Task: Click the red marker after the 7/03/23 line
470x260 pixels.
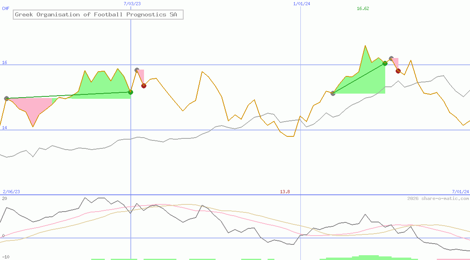Action: pos(144,86)
